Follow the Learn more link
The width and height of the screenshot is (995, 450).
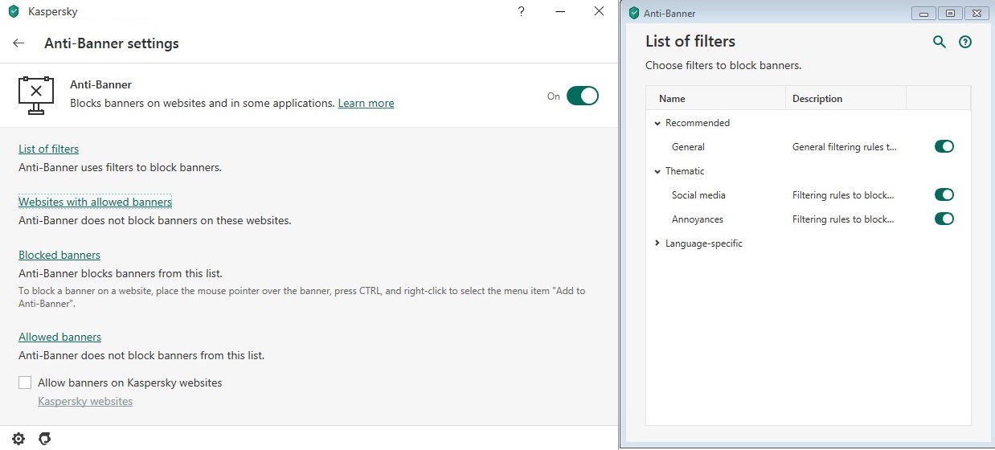(366, 103)
